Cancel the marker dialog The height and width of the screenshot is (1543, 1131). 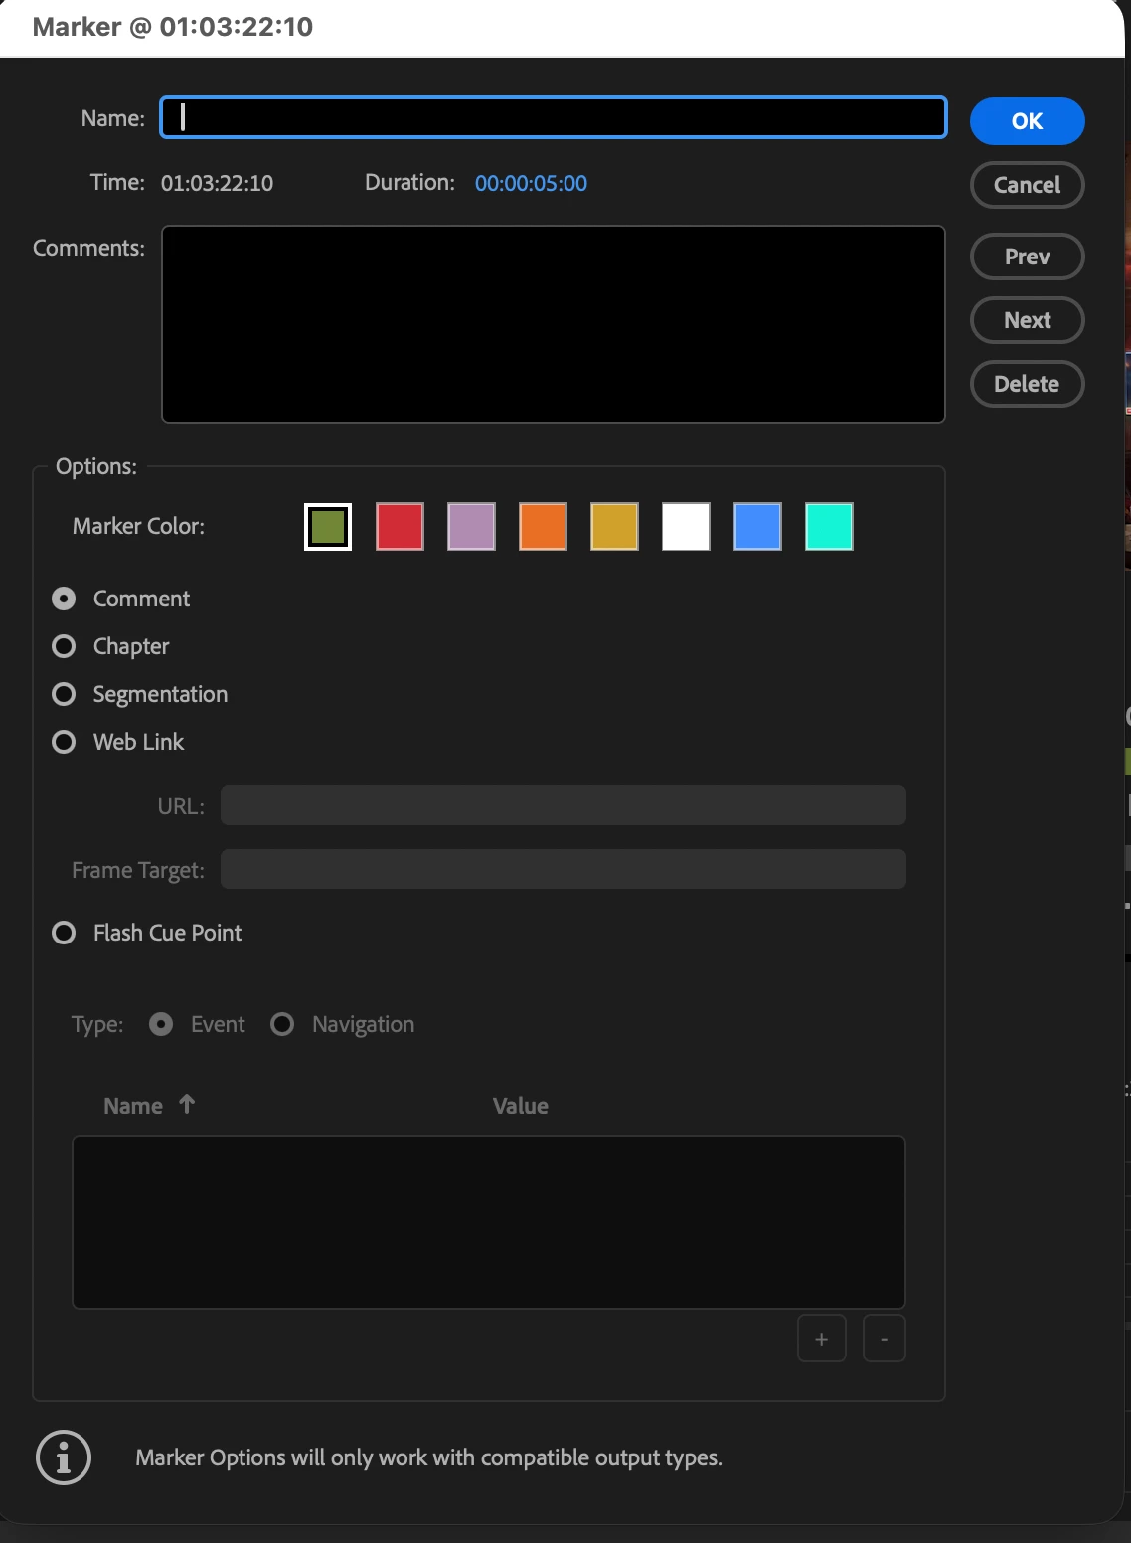pos(1027,185)
